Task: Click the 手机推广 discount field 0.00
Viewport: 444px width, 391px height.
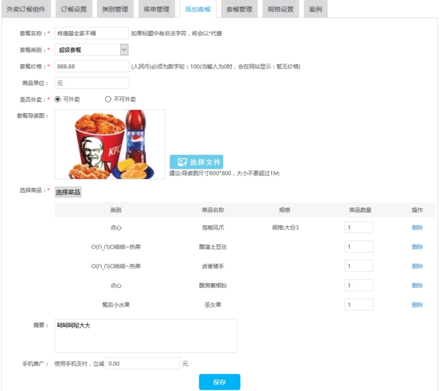Action: point(143,364)
